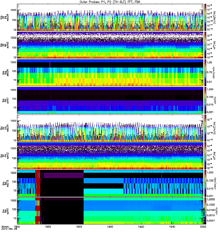This screenshot has width=220, height=235.
Task: Click the "2010 Dec 28" date label
Action: 9,229
